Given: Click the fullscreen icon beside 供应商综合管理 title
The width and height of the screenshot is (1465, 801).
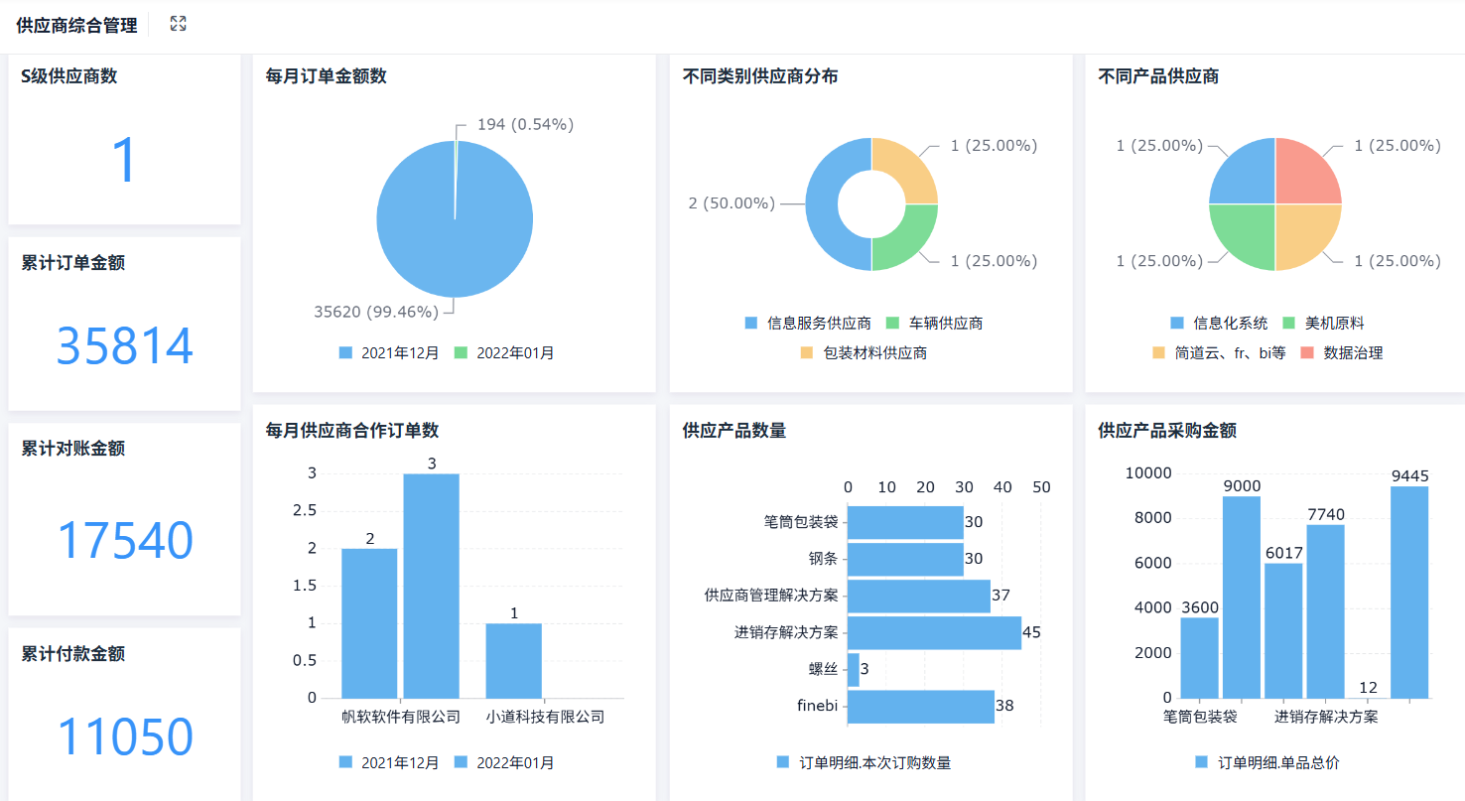Looking at the screenshot, I should (178, 24).
